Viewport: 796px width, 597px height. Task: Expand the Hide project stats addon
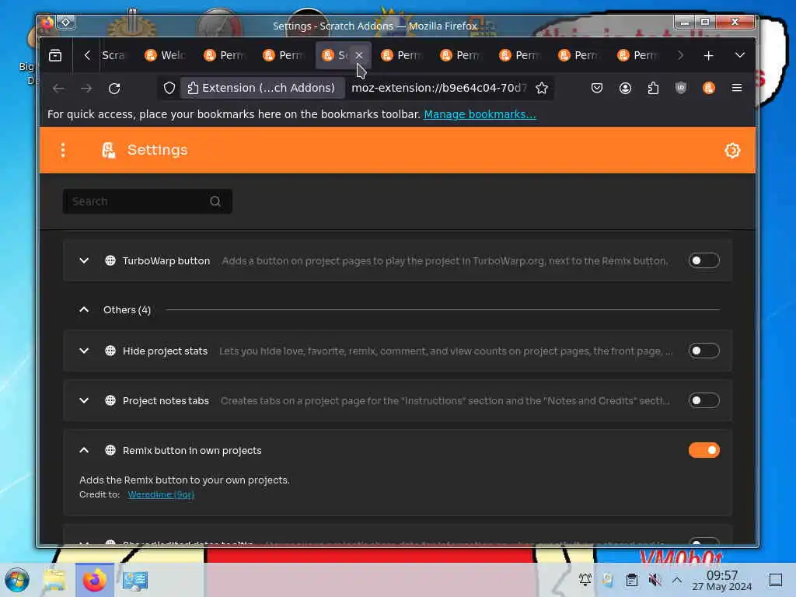[84, 351]
